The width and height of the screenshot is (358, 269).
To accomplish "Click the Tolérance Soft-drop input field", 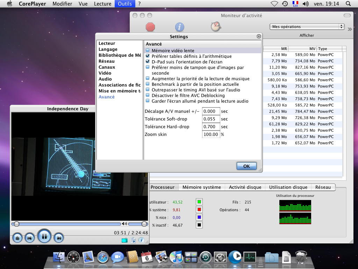I will click(211, 119).
